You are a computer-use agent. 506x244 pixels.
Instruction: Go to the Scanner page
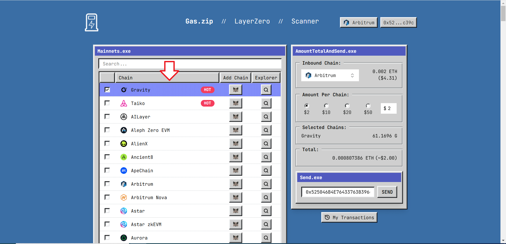click(x=305, y=21)
